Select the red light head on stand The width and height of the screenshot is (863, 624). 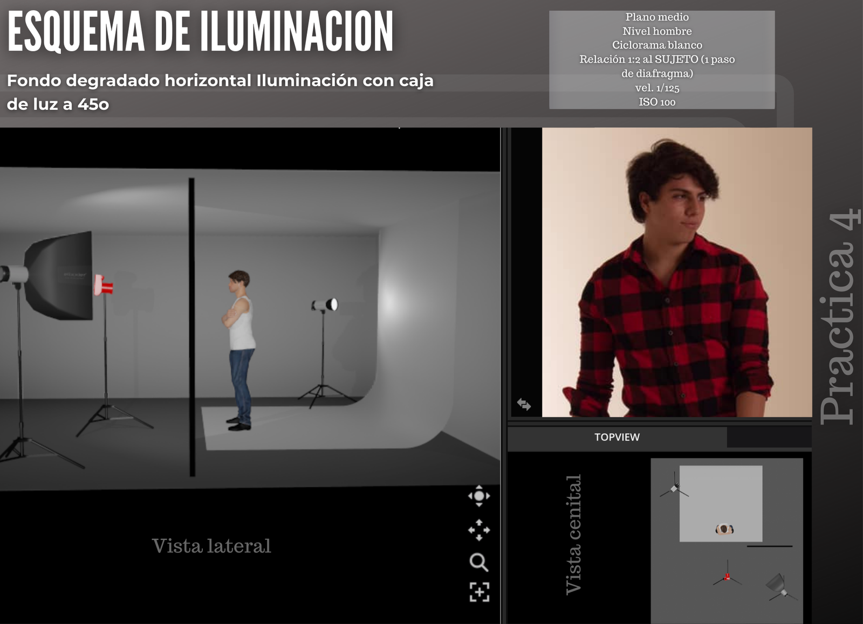pos(104,285)
